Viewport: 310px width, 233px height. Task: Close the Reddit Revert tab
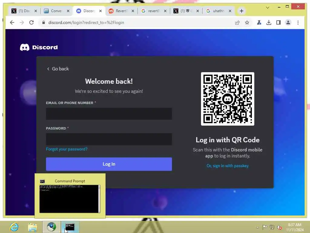(x=133, y=11)
